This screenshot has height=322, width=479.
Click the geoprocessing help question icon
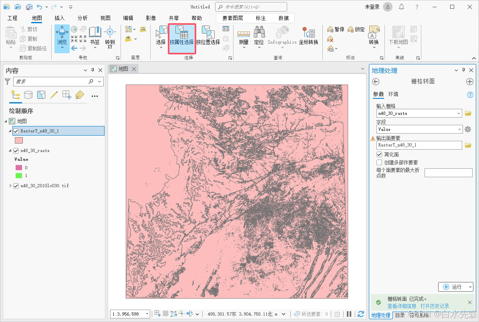470,95
